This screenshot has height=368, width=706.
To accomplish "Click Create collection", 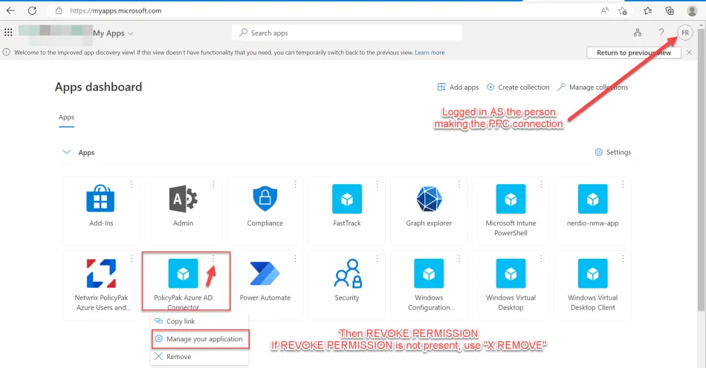I will pos(518,88).
